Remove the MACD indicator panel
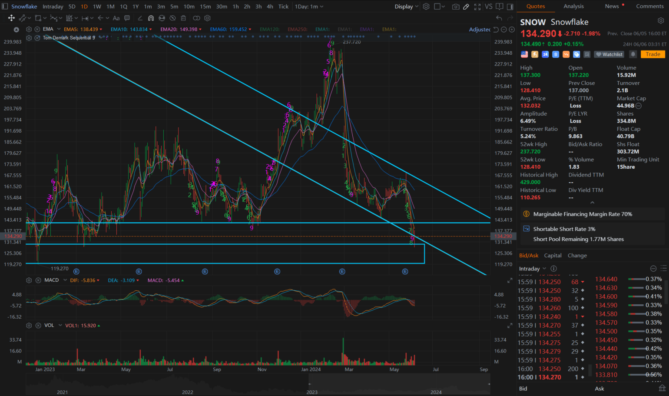Viewport: 669px width, 396px height. click(38, 280)
